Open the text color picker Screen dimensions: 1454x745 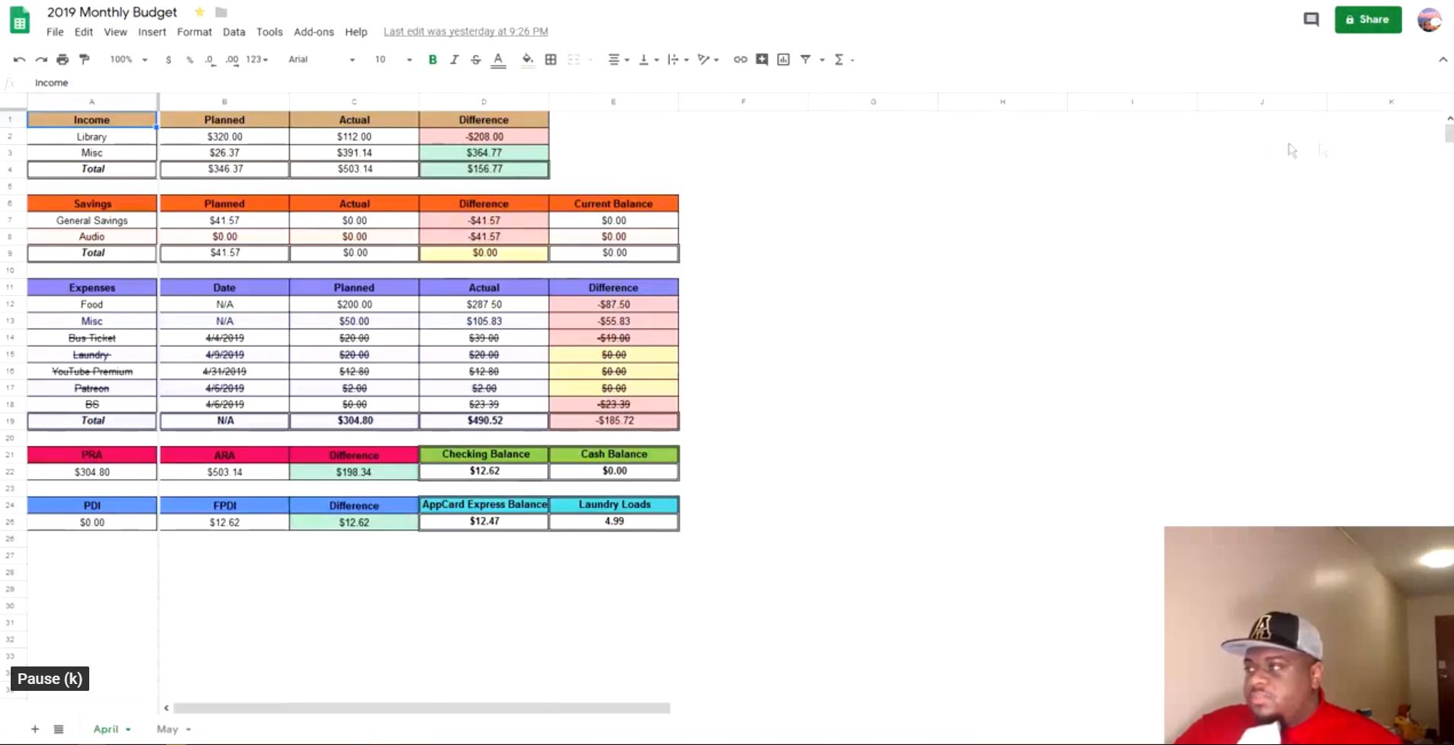(x=498, y=59)
